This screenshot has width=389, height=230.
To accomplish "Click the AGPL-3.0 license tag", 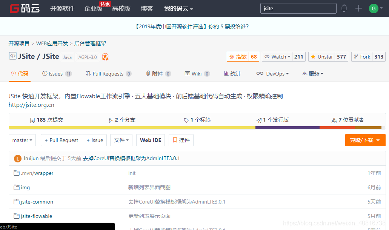I will point(87,57).
